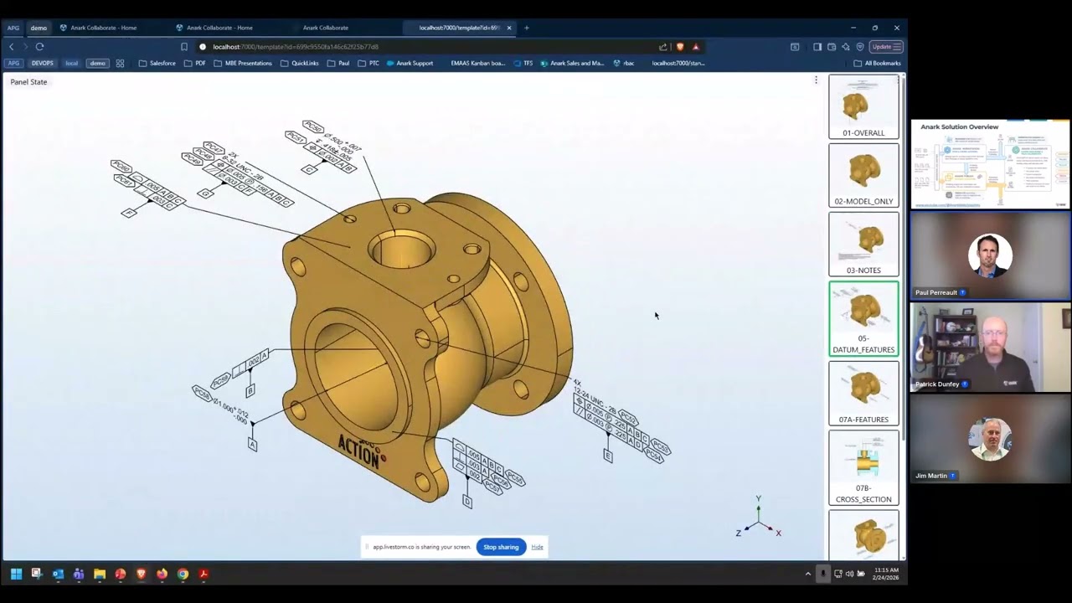
Task: Select Jim Martin's video tile
Action: coord(990,440)
